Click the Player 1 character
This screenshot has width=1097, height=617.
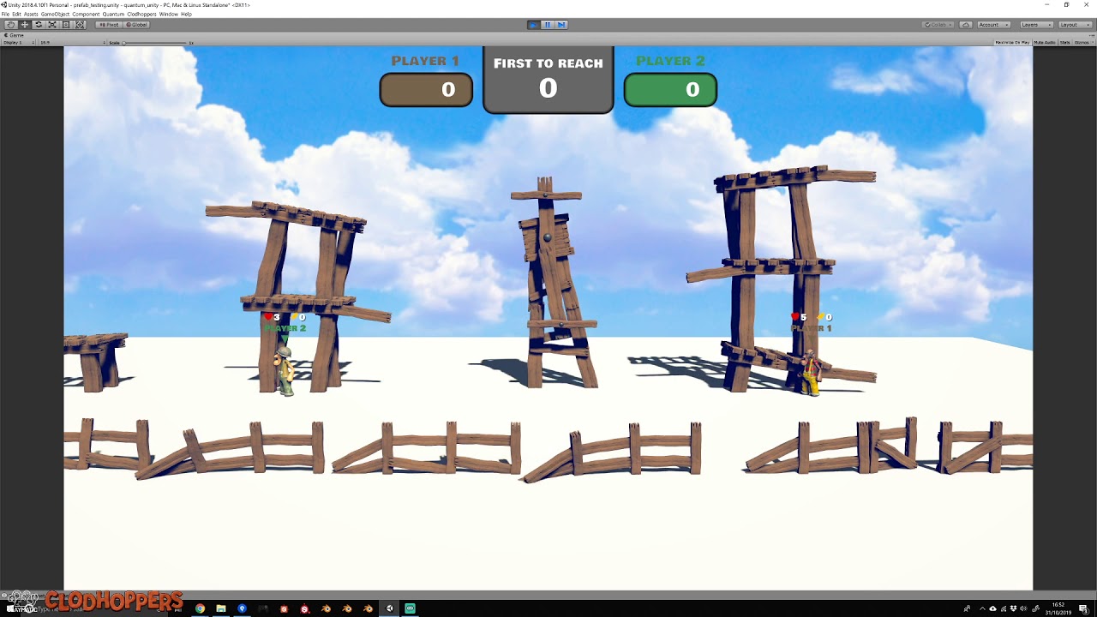(x=810, y=372)
